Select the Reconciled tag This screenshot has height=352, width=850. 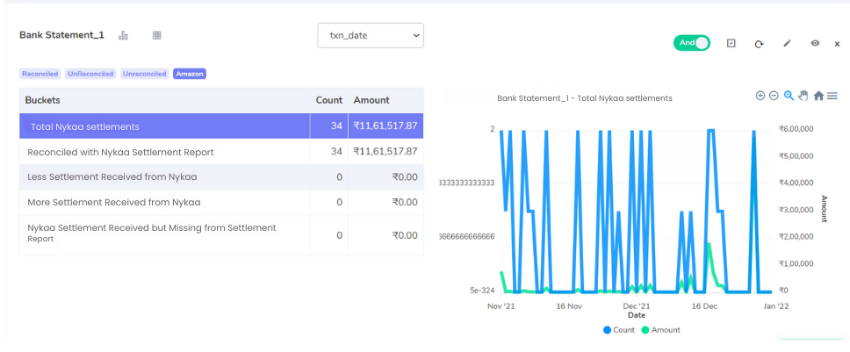click(40, 74)
